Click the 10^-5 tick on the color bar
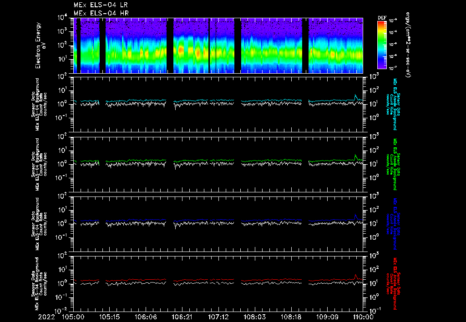 click(x=393, y=44)
